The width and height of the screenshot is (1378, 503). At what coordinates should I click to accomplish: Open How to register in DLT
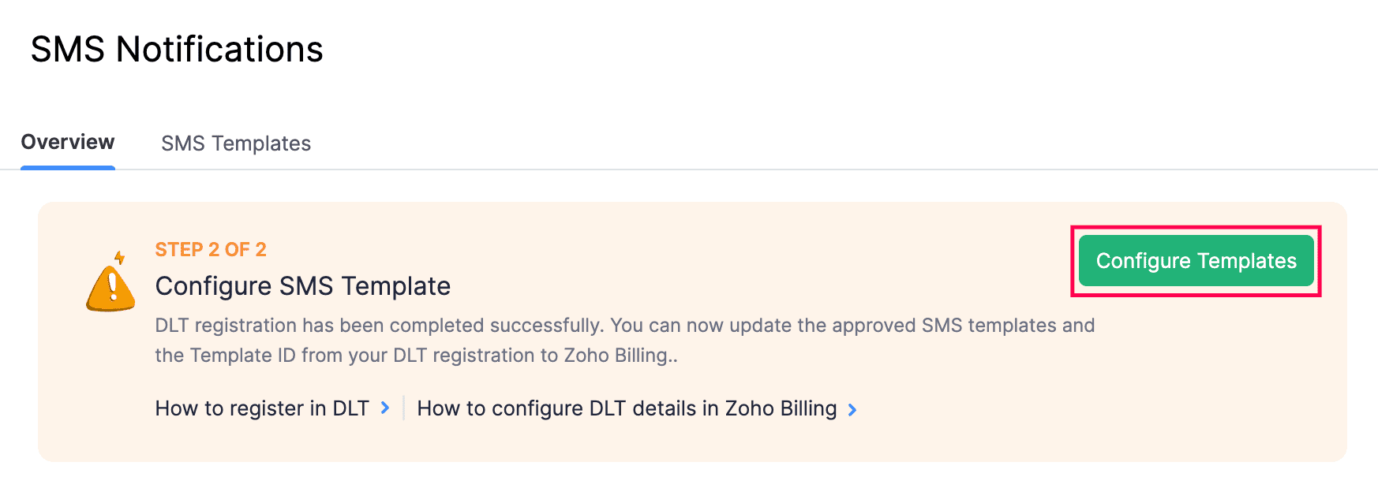tap(261, 408)
